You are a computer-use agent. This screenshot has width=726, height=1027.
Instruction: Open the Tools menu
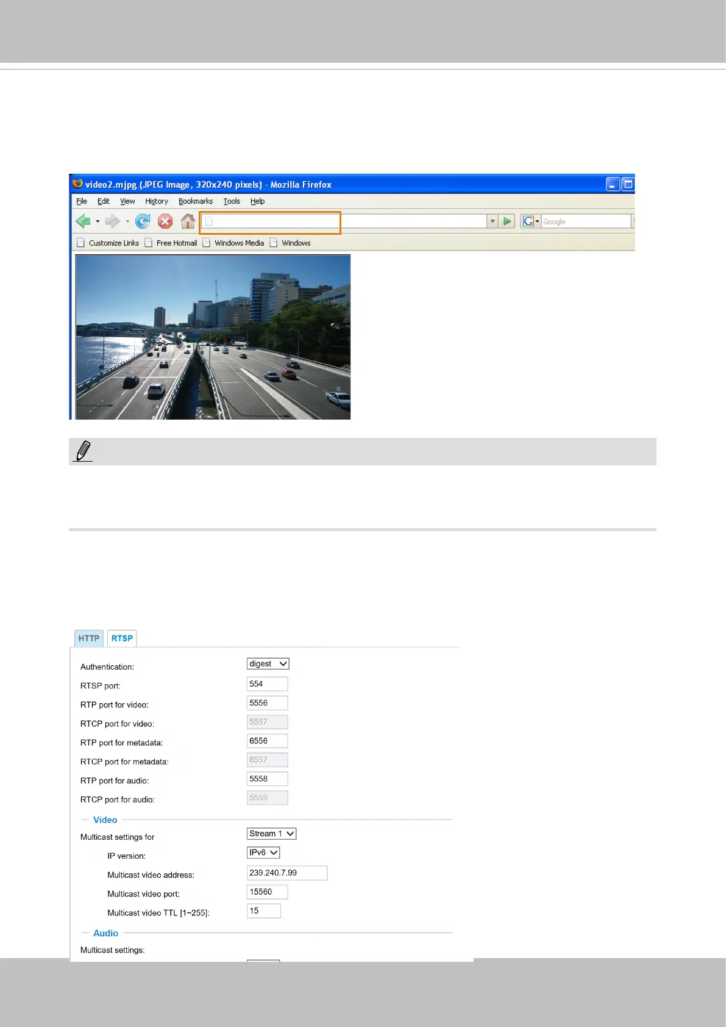click(x=232, y=201)
